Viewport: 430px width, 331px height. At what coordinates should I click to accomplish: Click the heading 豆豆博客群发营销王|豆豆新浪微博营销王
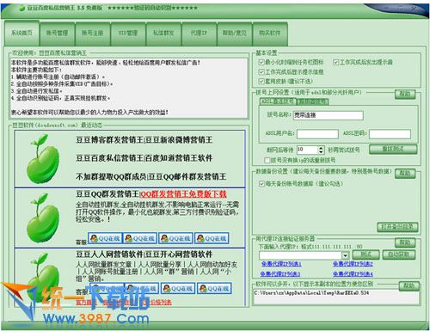click(x=144, y=140)
